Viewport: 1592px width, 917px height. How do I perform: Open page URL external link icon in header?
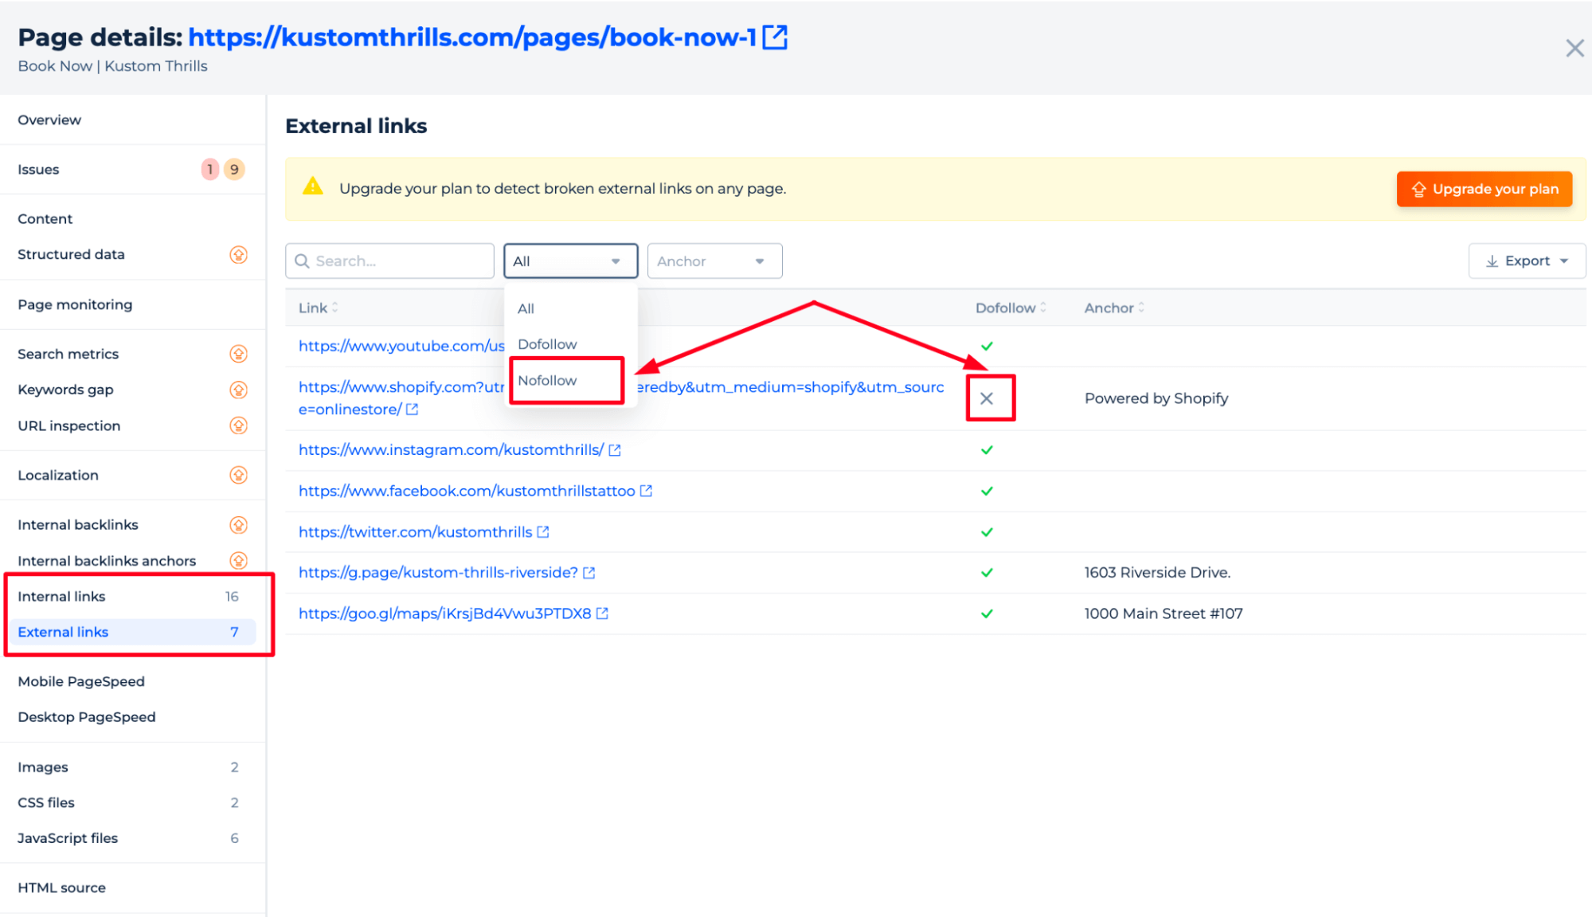(775, 37)
